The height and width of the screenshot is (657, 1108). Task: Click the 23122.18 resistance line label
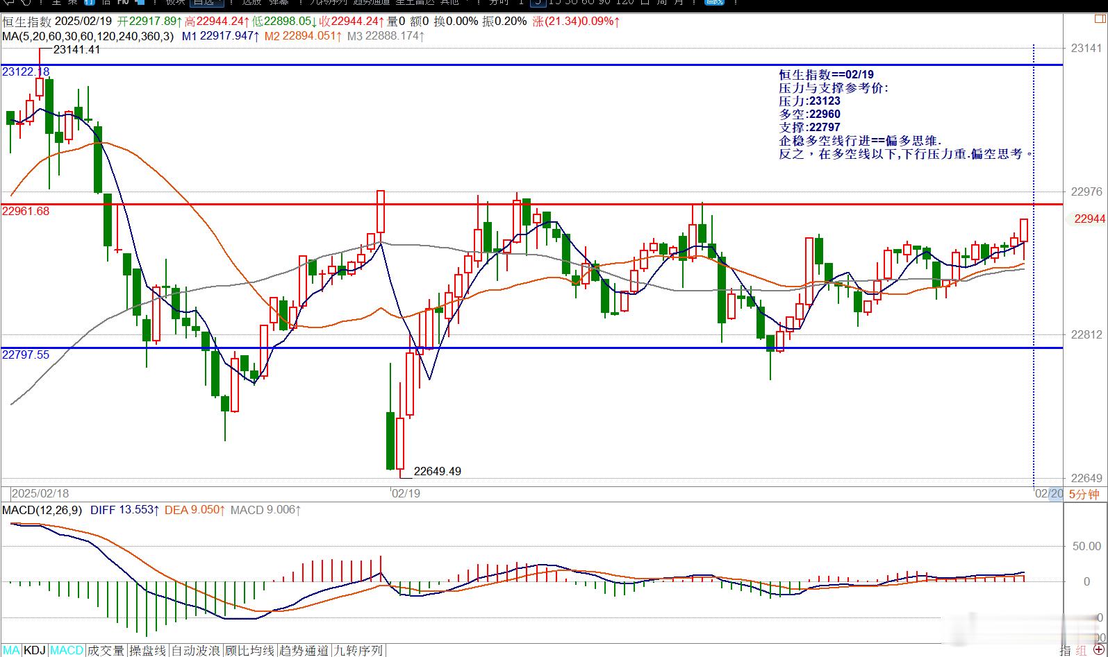coord(26,71)
